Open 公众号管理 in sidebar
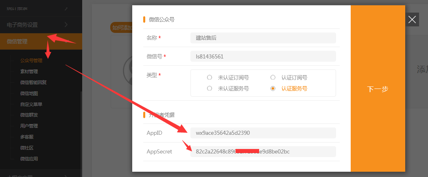The width and height of the screenshot is (428, 177). coord(31,60)
